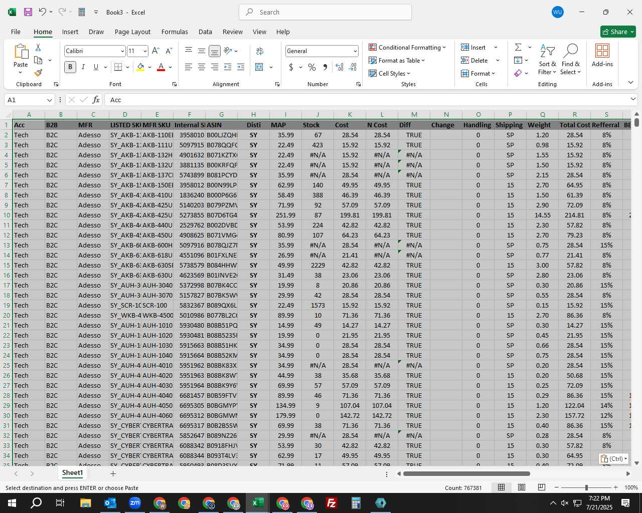
Task: Switch to the Formulas tab
Action: (175, 32)
